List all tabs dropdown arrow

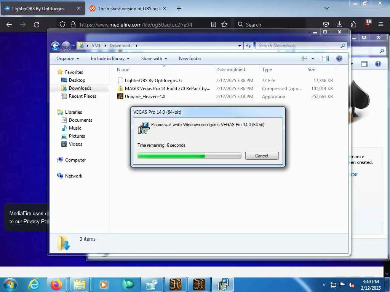tap(326, 8)
